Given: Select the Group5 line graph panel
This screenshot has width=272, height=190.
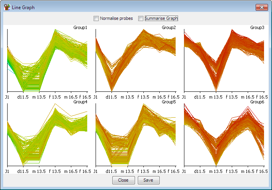Looking at the screenshot, I should (136, 136).
